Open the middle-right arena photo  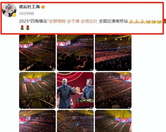click(x=113, y=90)
